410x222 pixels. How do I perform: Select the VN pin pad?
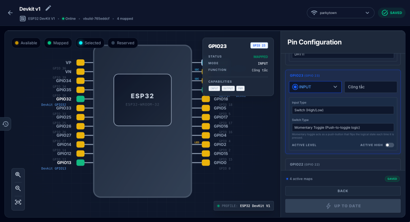point(80,72)
